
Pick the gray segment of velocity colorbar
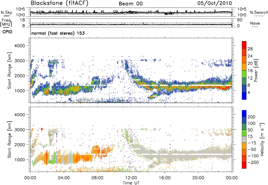click(x=244, y=139)
